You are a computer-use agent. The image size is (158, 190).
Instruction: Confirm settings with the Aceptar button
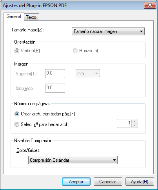[x=76, y=182]
